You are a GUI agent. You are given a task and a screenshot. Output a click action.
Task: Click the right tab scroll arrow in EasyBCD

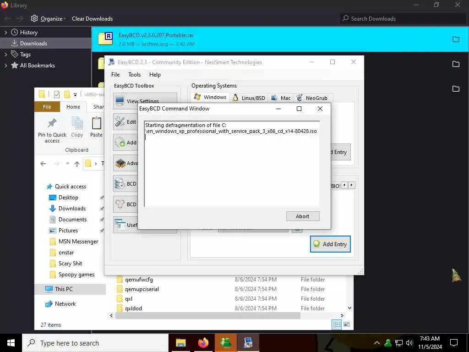(x=352, y=185)
